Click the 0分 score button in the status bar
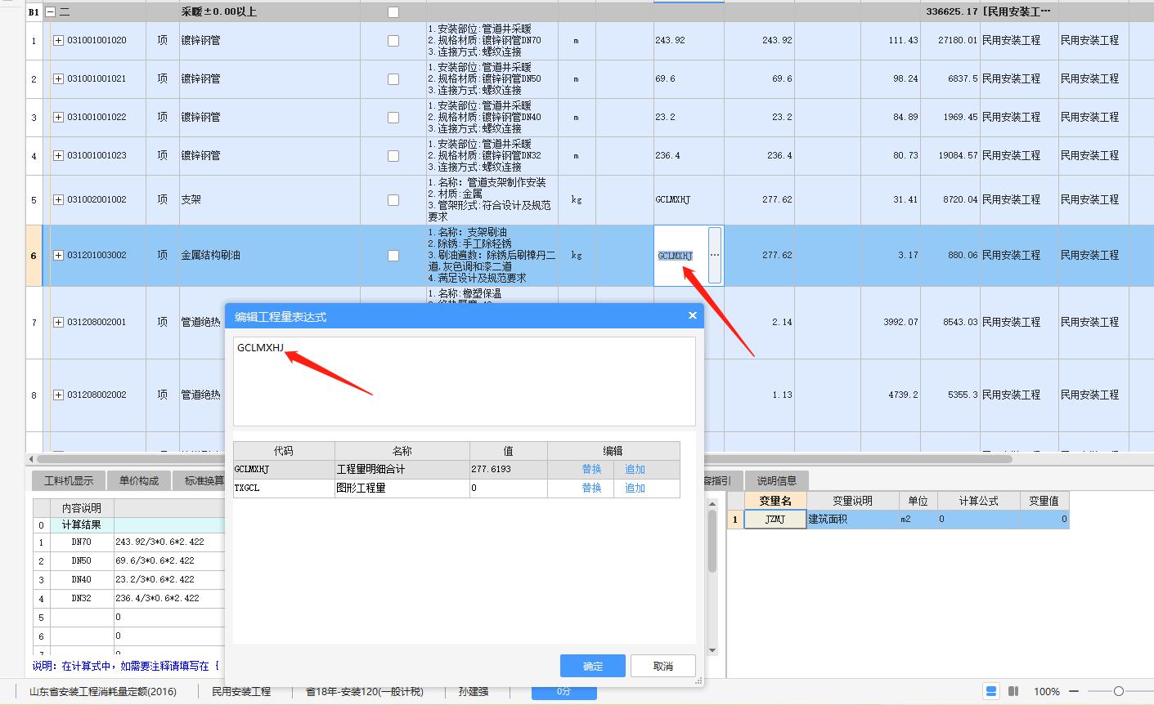This screenshot has width=1154, height=705. 564,691
